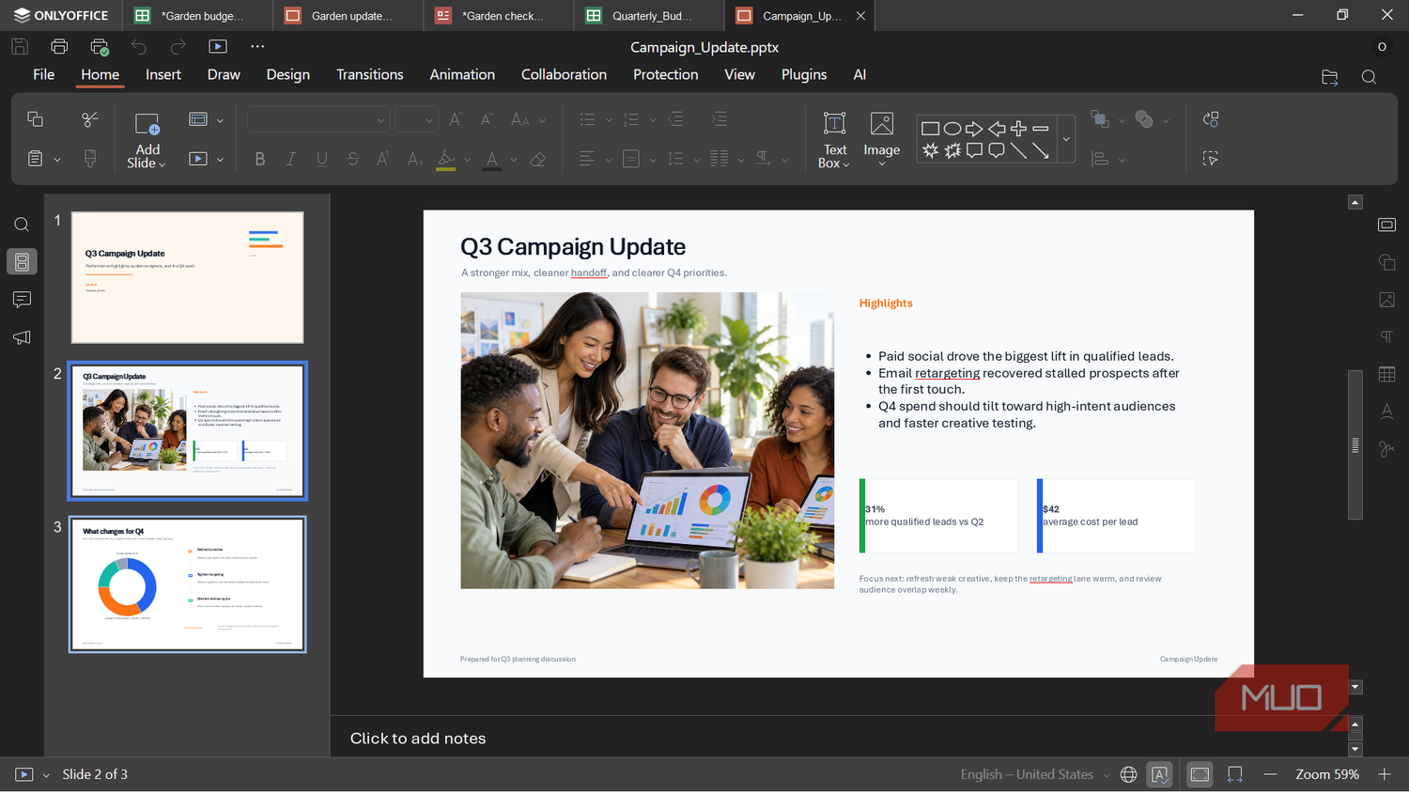Open the AI tab
The height and width of the screenshot is (793, 1409).
(859, 74)
